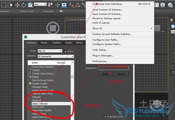Select the Damper action icon
The height and width of the screenshot is (120, 175).
pos(30,77)
